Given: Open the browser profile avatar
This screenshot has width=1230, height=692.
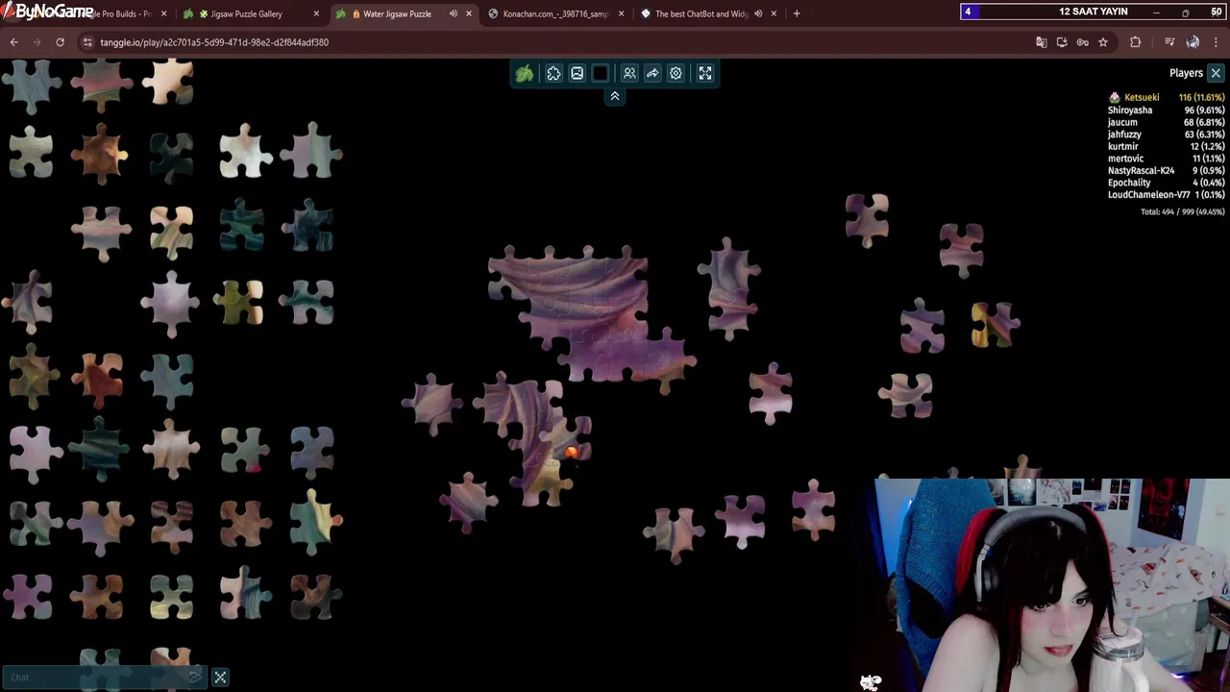Looking at the screenshot, I should (1193, 42).
